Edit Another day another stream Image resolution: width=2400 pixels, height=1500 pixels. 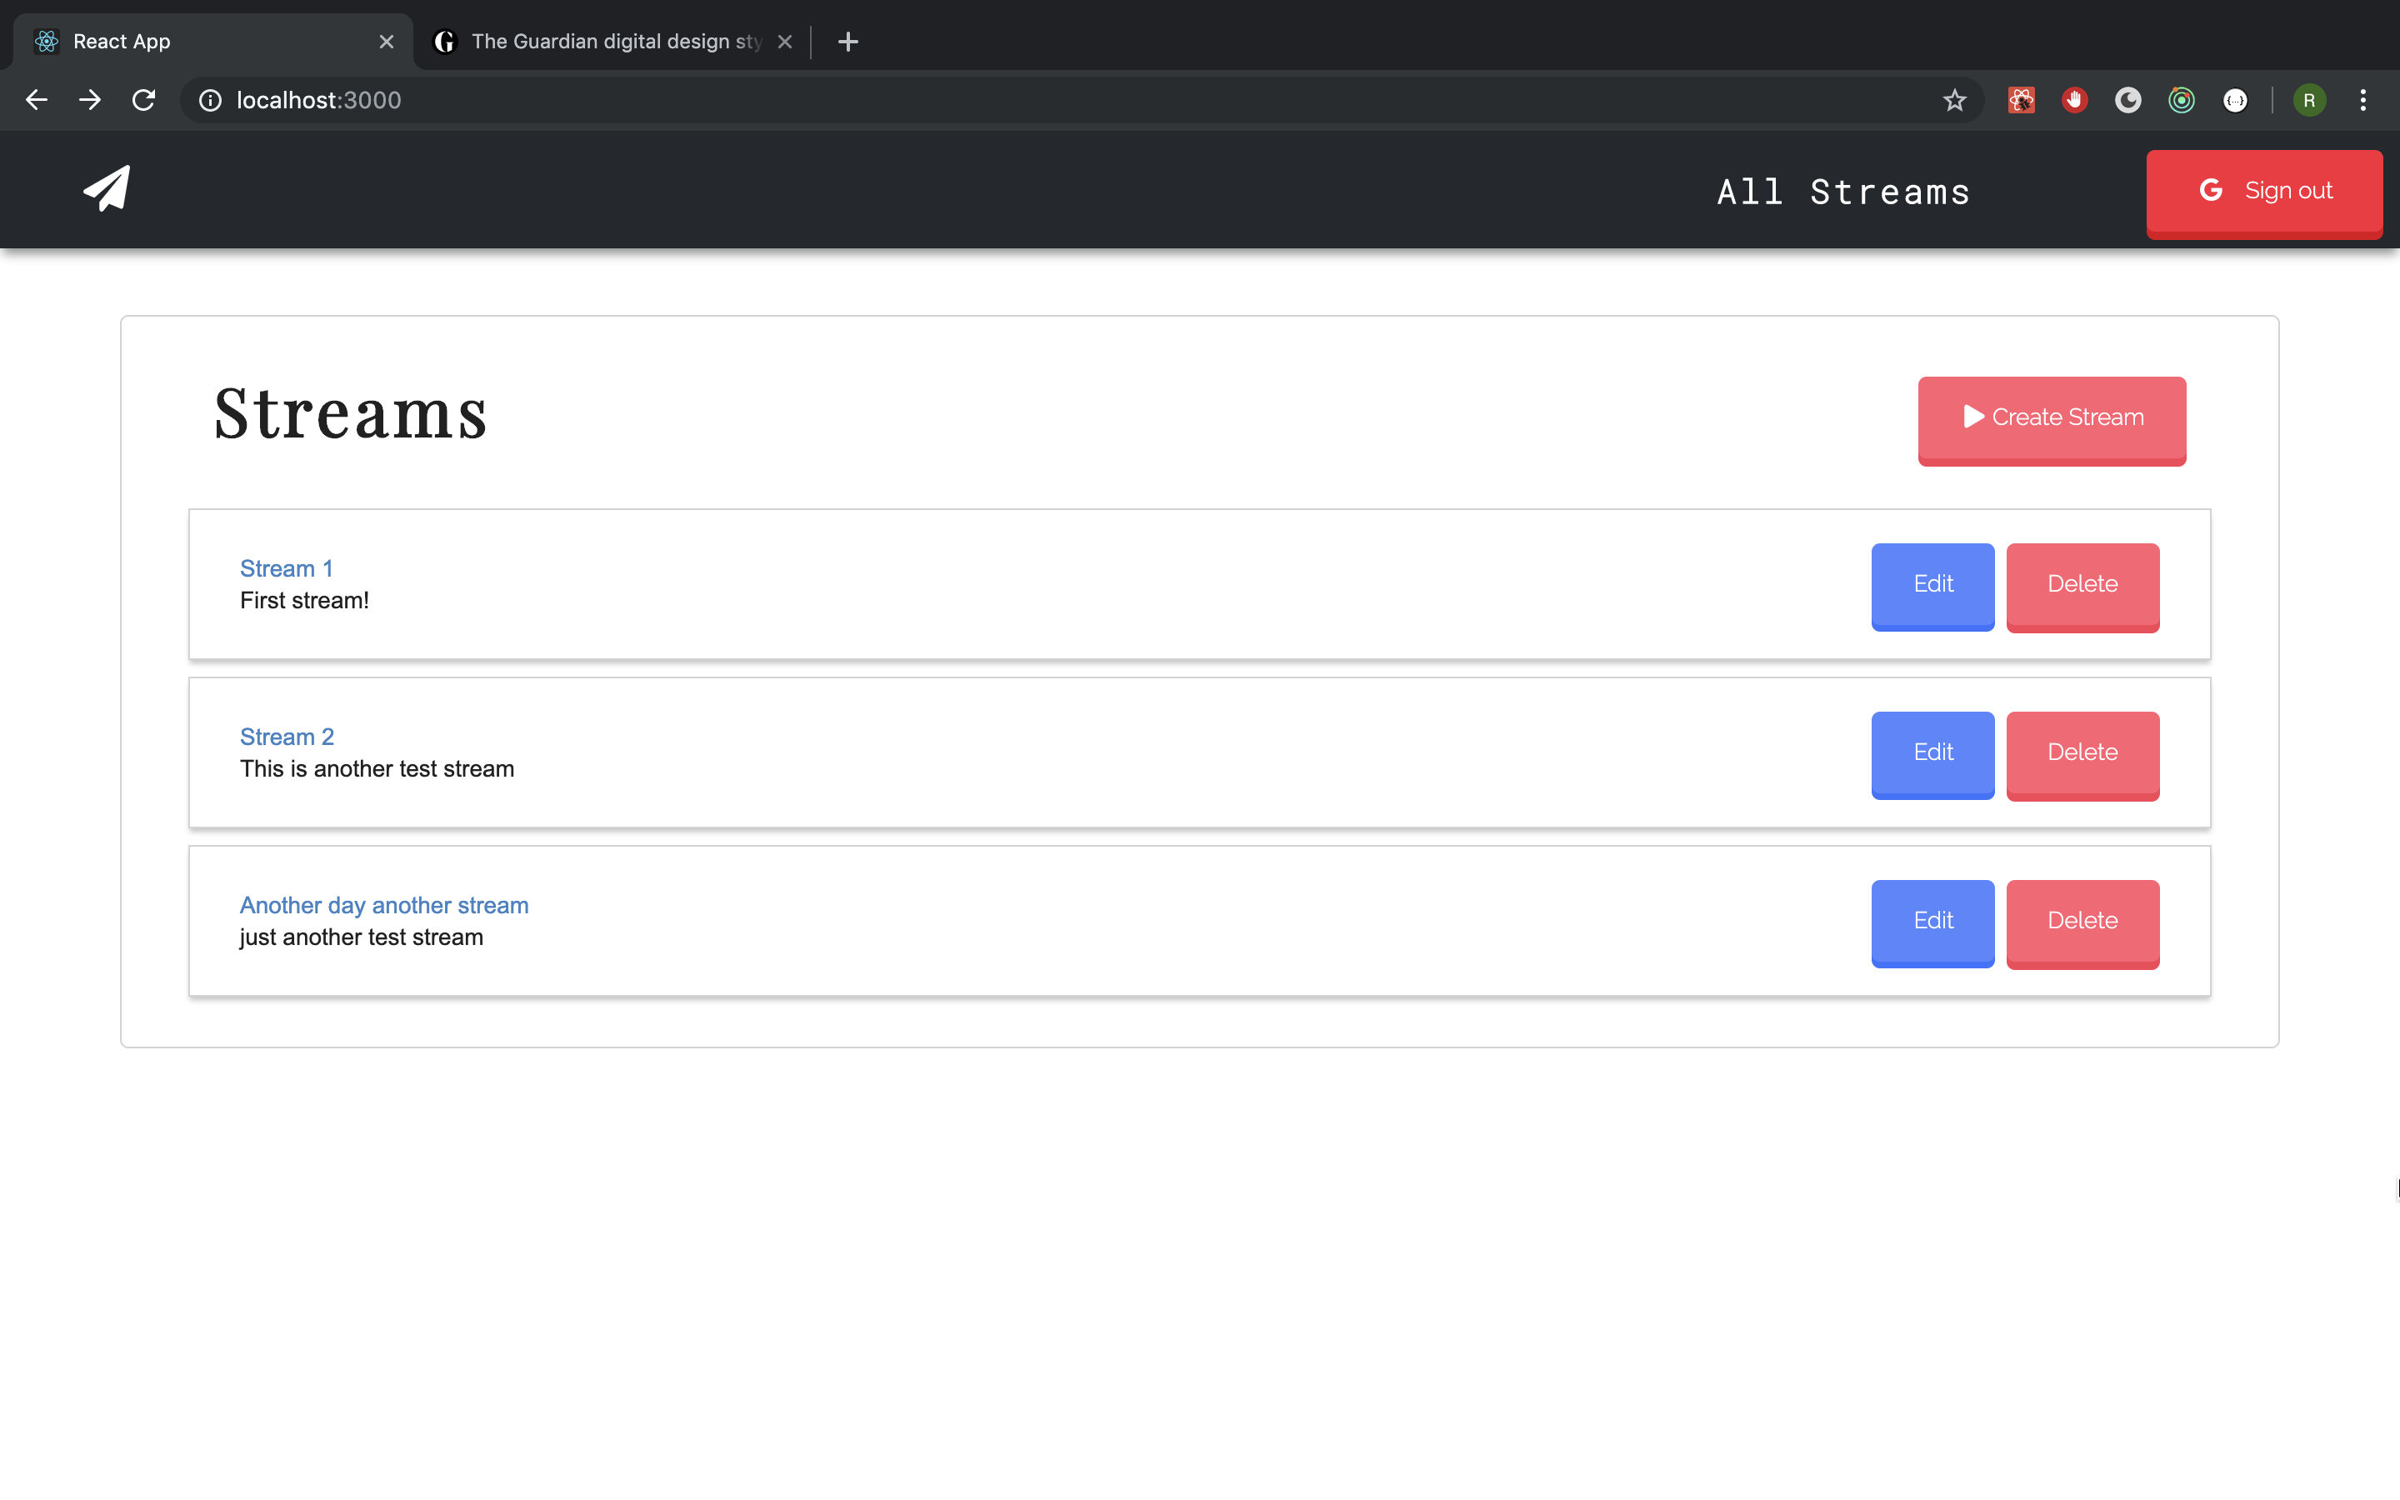tap(1932, 923)
